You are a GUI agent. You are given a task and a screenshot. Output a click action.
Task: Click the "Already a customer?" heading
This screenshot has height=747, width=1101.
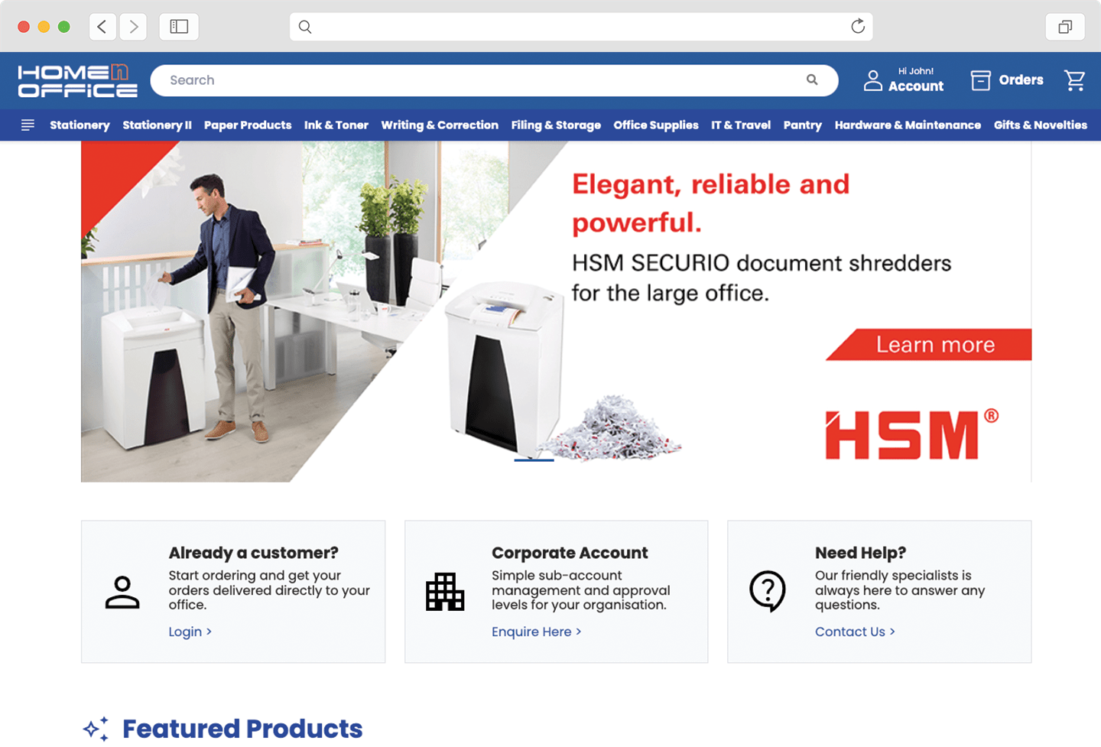point(253,553)
